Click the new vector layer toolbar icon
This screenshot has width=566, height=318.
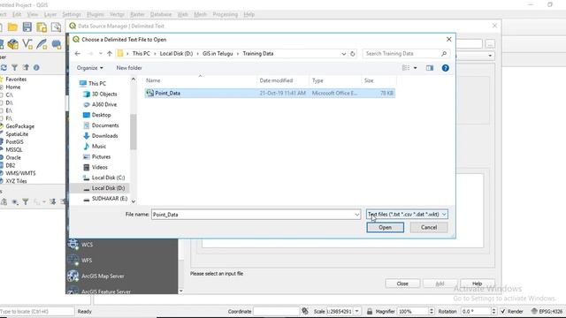pyautogui.click(x=27, y=44)
